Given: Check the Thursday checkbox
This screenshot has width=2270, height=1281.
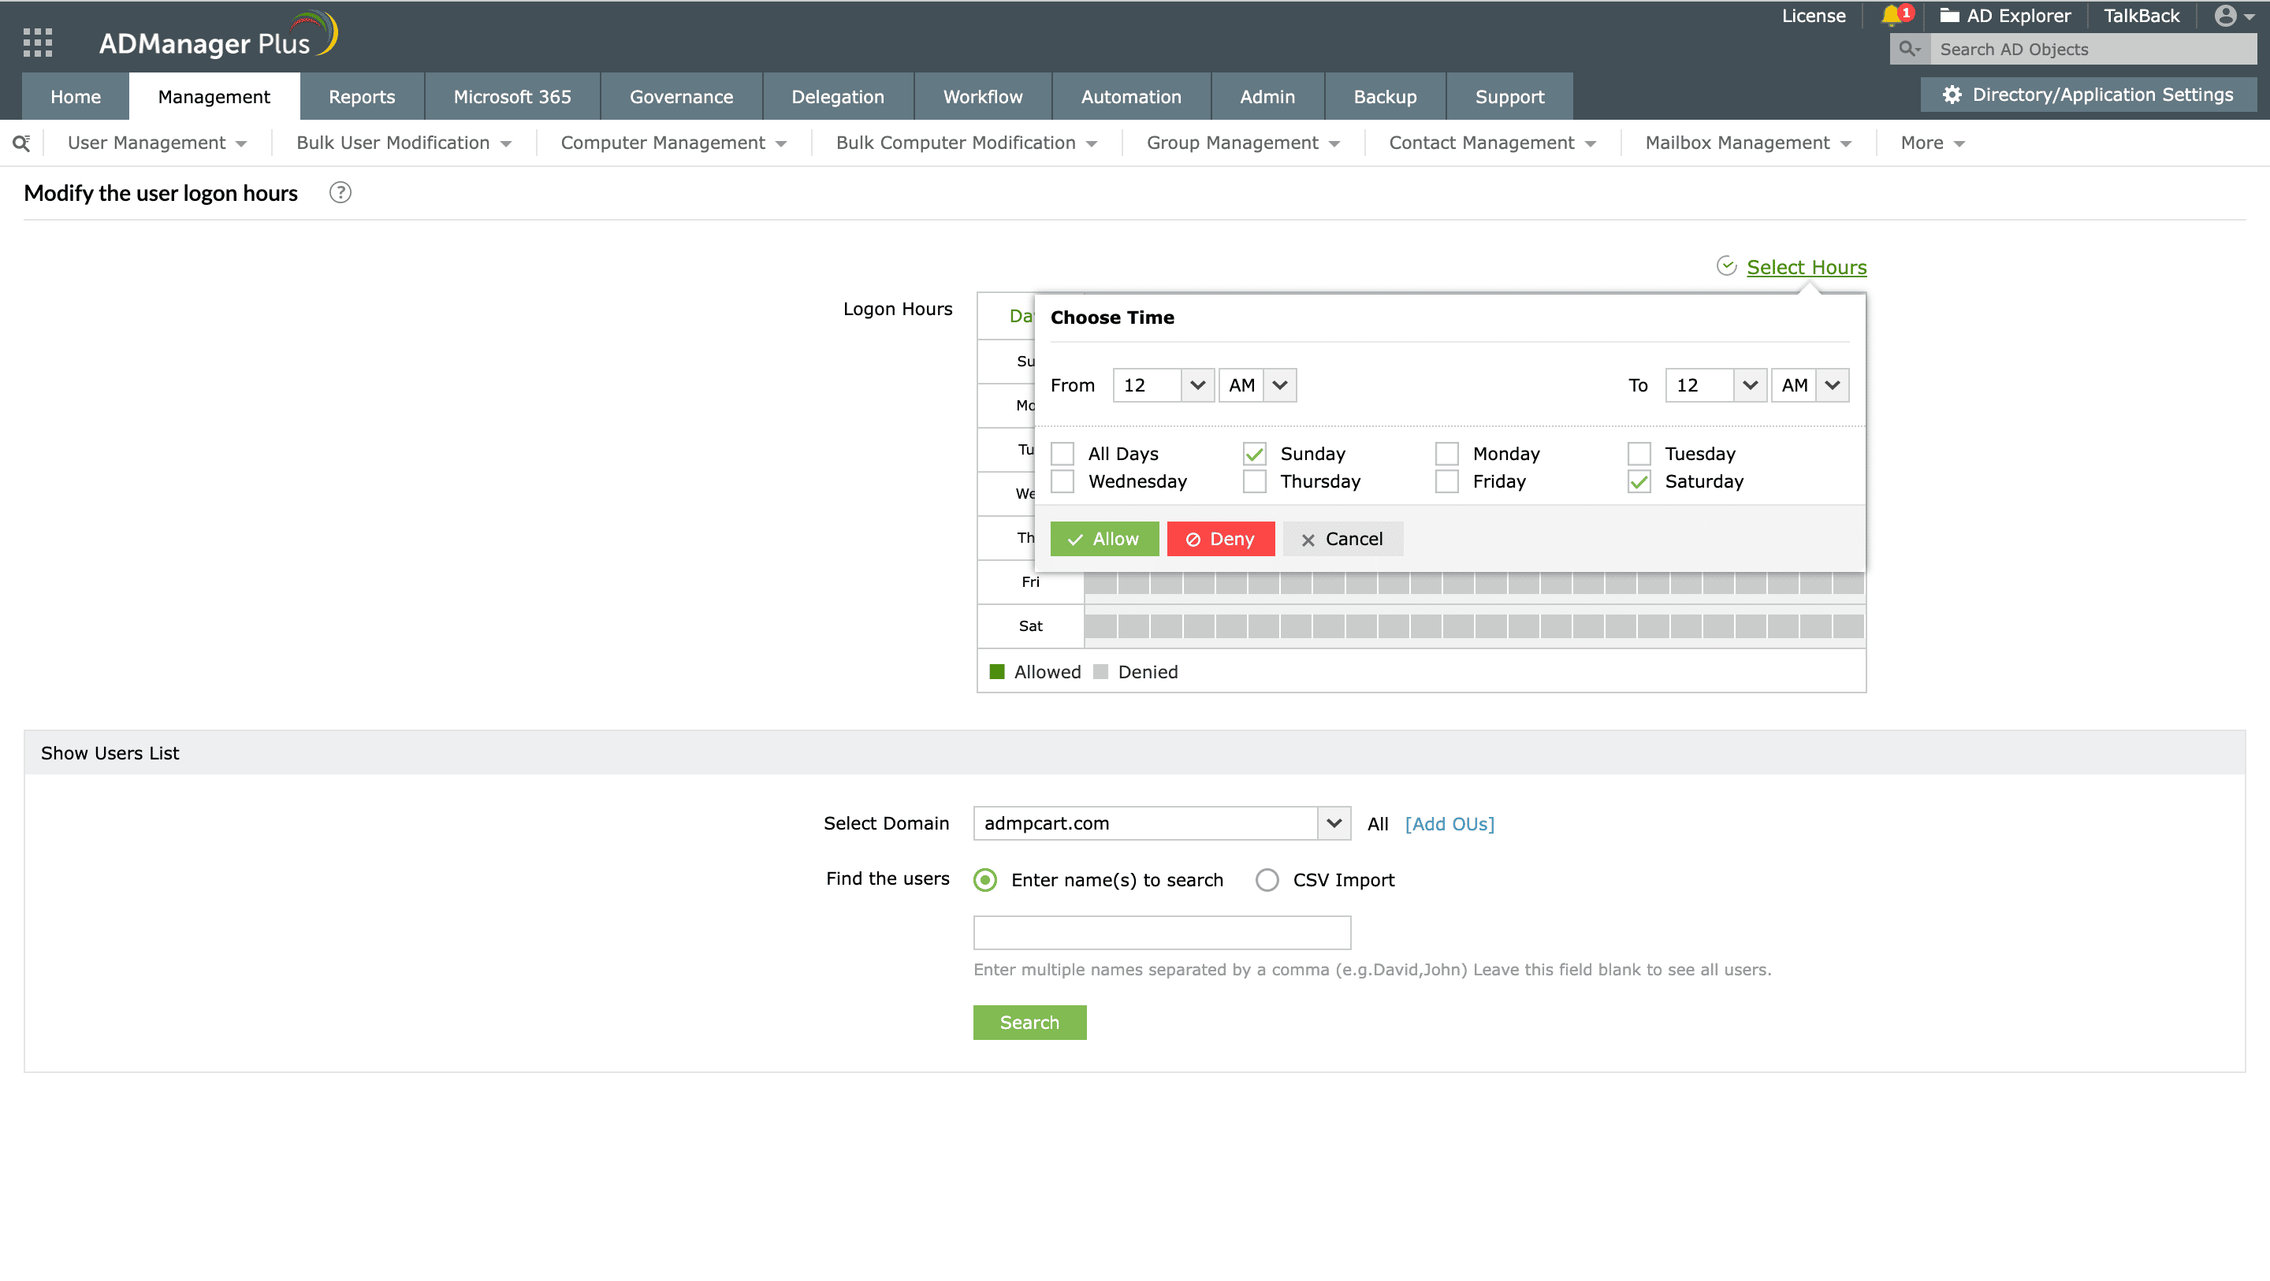Looking at the screenshot, I should coord(1255,482).
